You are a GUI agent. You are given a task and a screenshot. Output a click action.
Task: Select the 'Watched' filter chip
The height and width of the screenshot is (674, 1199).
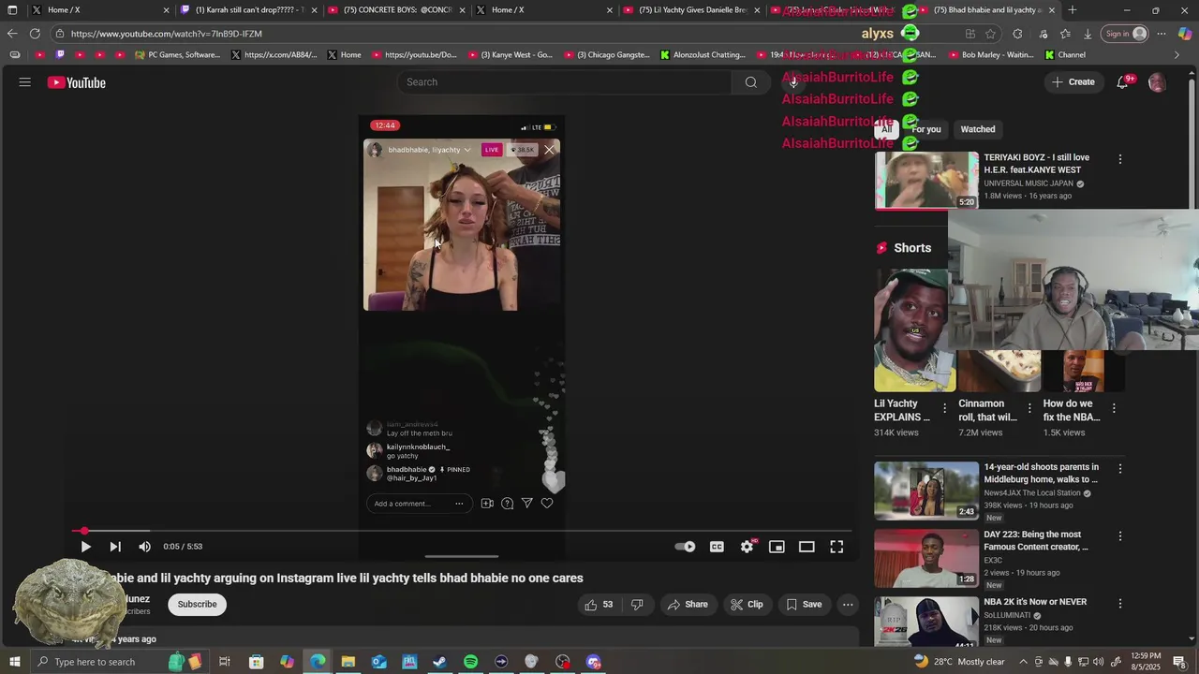[978, 129]
